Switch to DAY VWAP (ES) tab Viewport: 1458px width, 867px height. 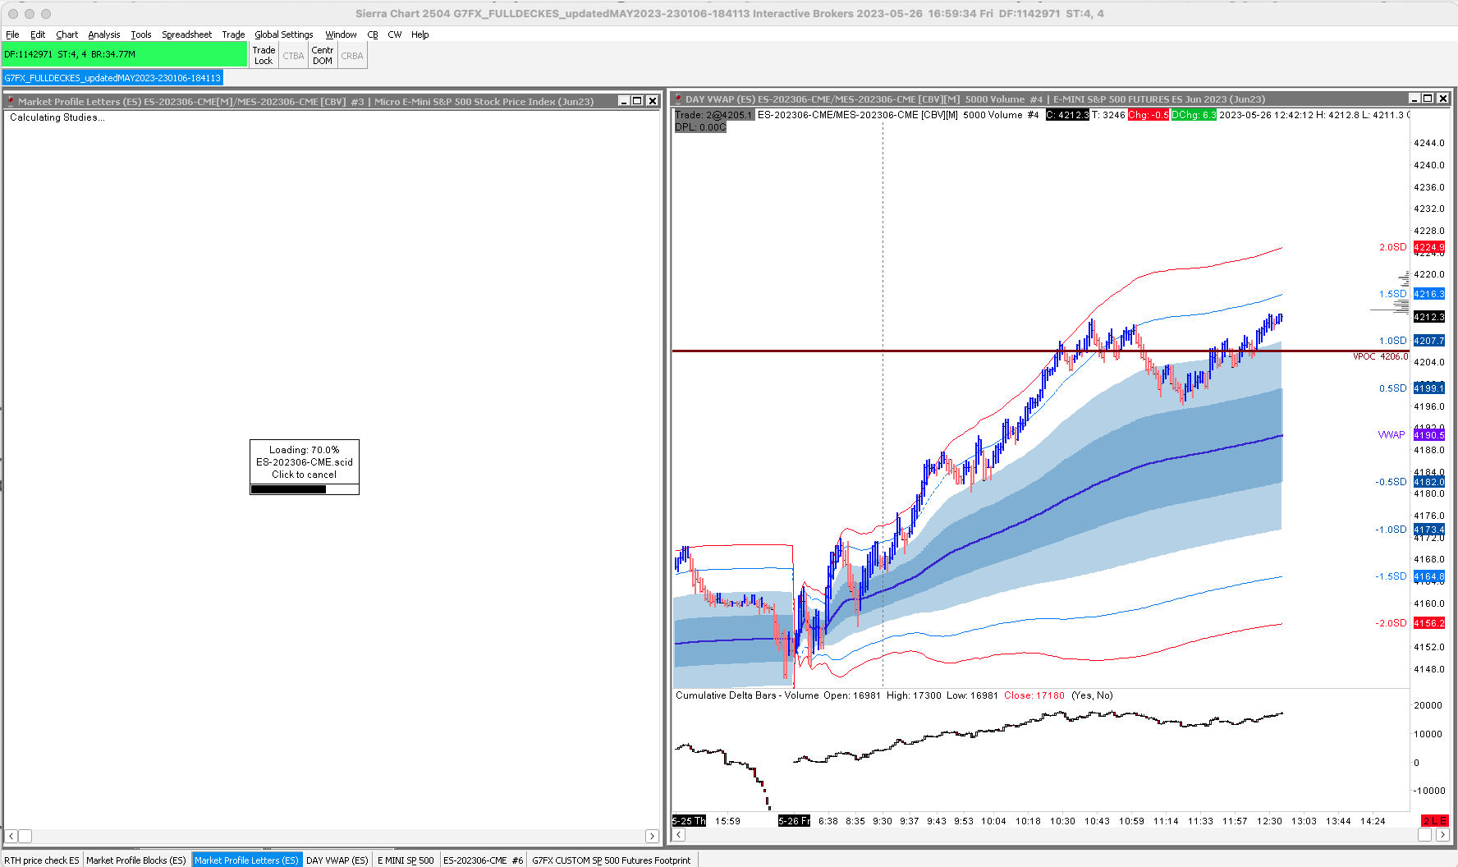337,860
